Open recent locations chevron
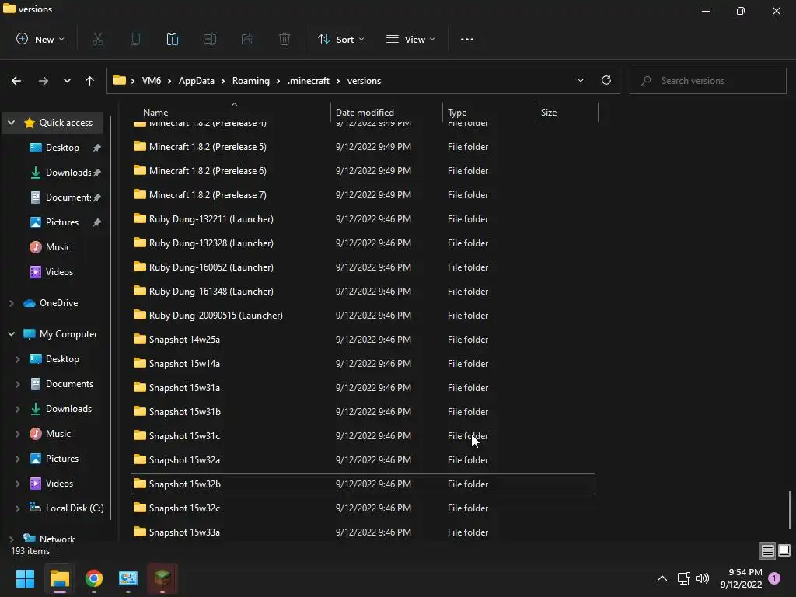796x597 pixels. (67, 81)
